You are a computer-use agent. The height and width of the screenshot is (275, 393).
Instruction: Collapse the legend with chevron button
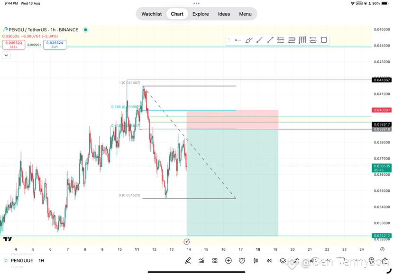[6, 55]
